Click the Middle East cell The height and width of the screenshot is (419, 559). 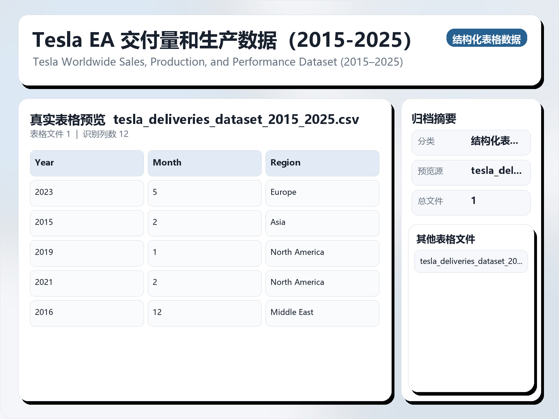point(321,313)
